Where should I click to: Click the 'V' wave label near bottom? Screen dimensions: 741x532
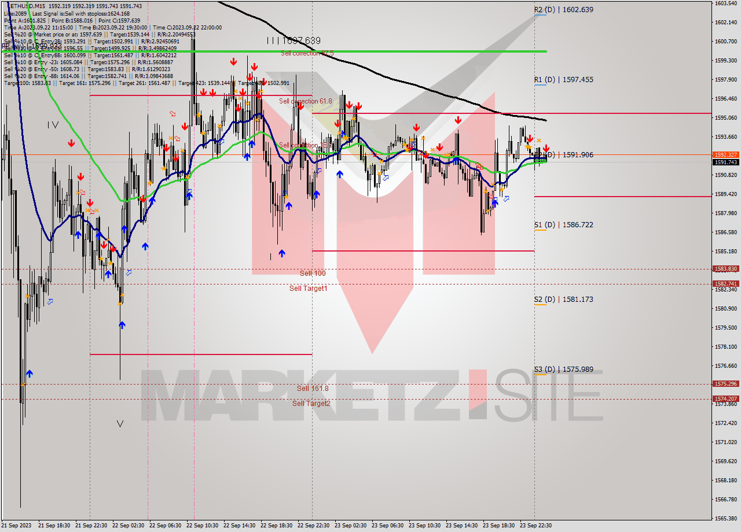[120, 424]
